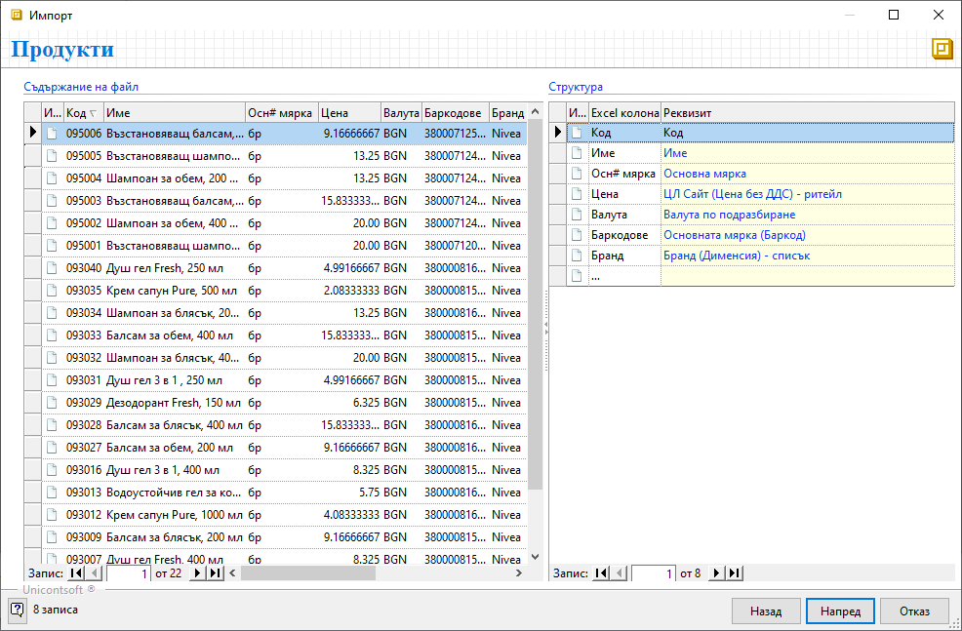Click the yellow Unicontsoft logo icon in header
Screen dimensions: 962x631
click(942, 50)
